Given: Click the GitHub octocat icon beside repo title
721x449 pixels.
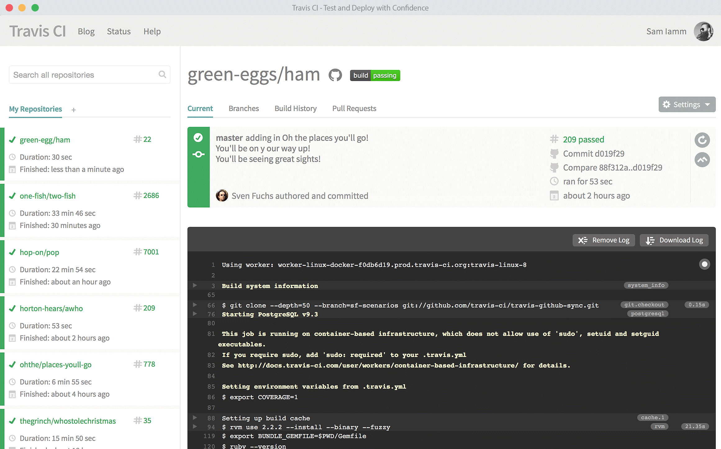Looking at the screenshot, I should (335, 75).
